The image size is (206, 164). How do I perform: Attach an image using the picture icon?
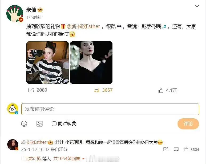click(39, 124)
